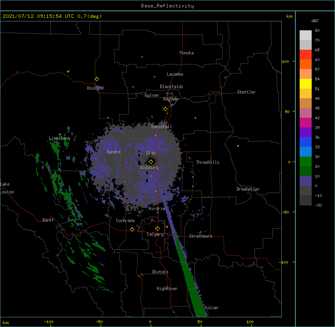Pick the bright yellow 51-54 dBZ swatch
Screen dimensions: 335x327
click(x=305, y=83)
